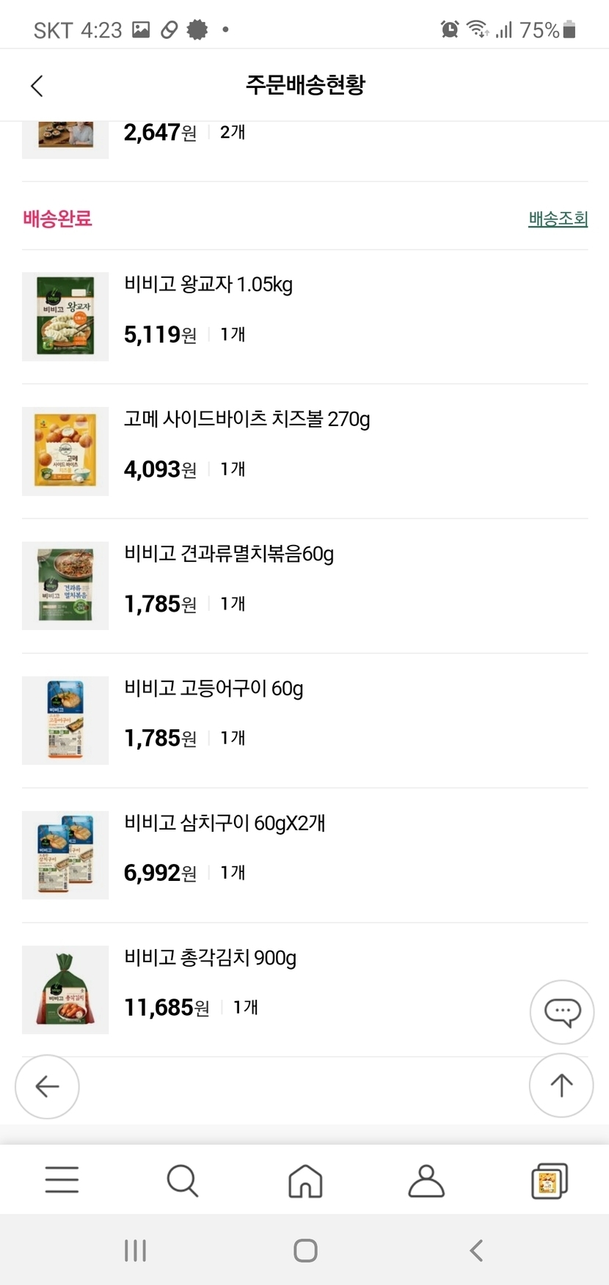Screen dimensions: 609x1285
Task: Open the chat support bubble icon
Action: (562, 1012)
